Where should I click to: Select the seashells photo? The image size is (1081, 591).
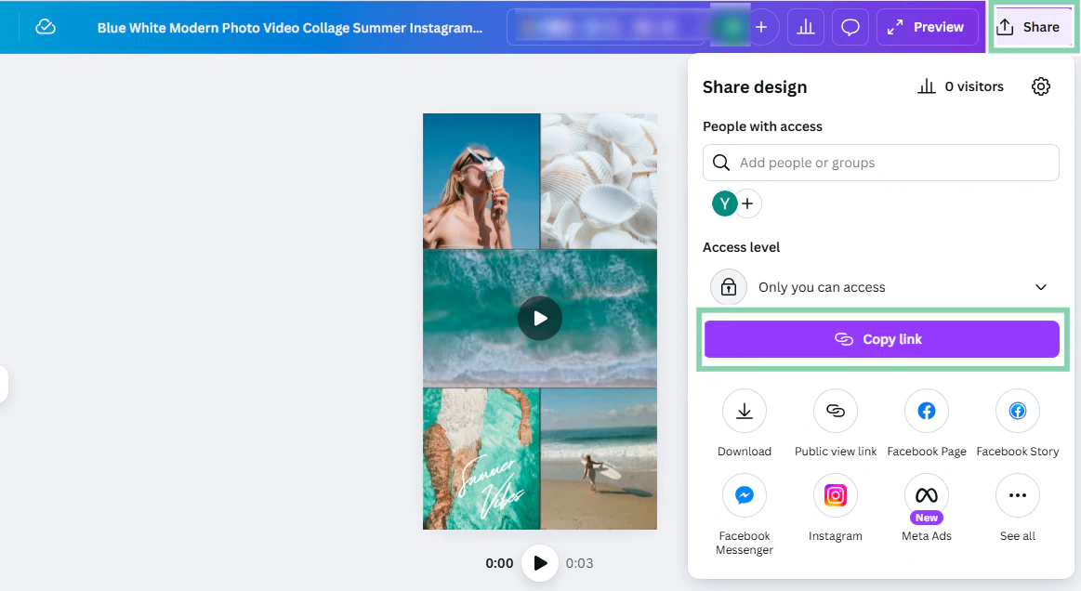600,180
